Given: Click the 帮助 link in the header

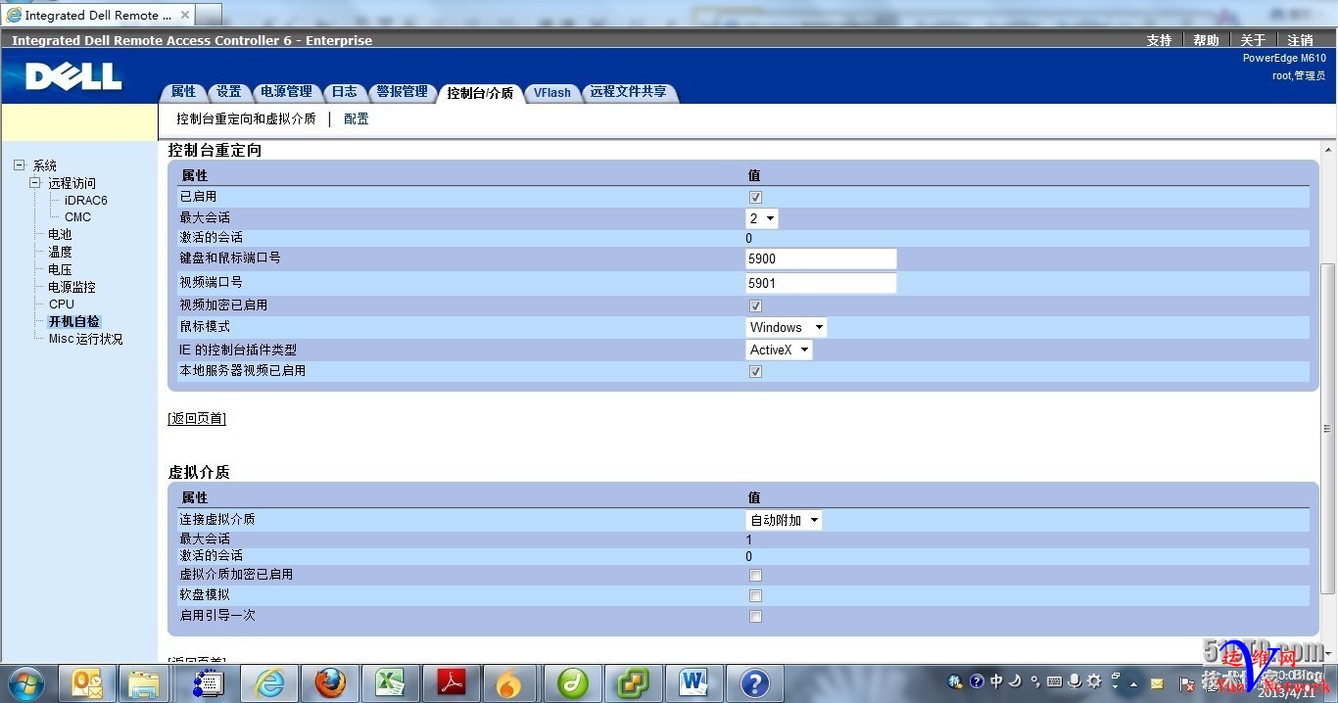Looking at the screenshot, I should click(1206, 40).
